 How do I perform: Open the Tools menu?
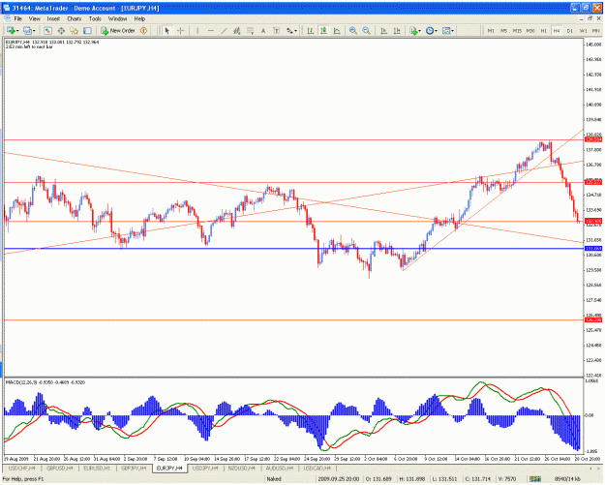pos(95,18)
